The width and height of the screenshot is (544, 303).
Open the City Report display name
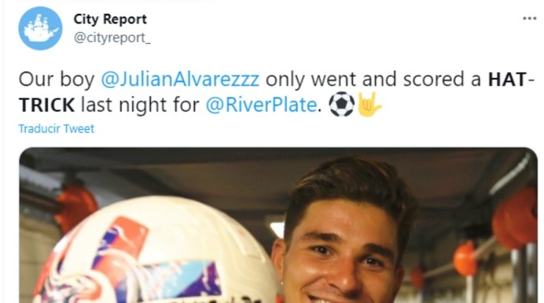click(110, 19)
